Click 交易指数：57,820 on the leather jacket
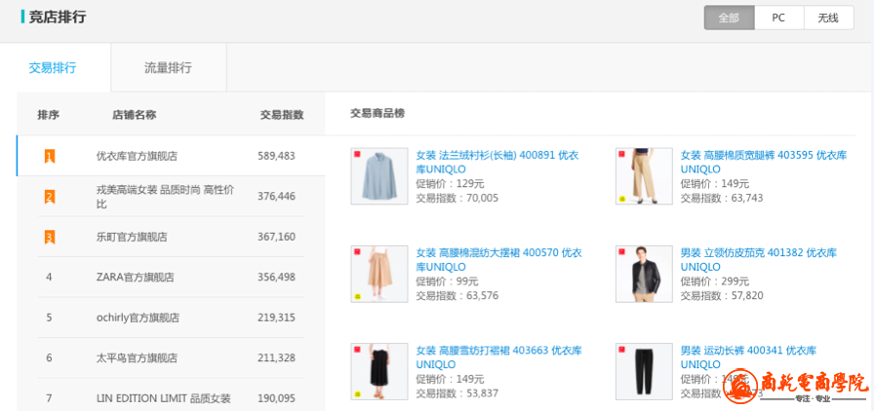Image resolution: width=874 pixels, height=411 pixels. pyautogui.click(x=722, y=296)
